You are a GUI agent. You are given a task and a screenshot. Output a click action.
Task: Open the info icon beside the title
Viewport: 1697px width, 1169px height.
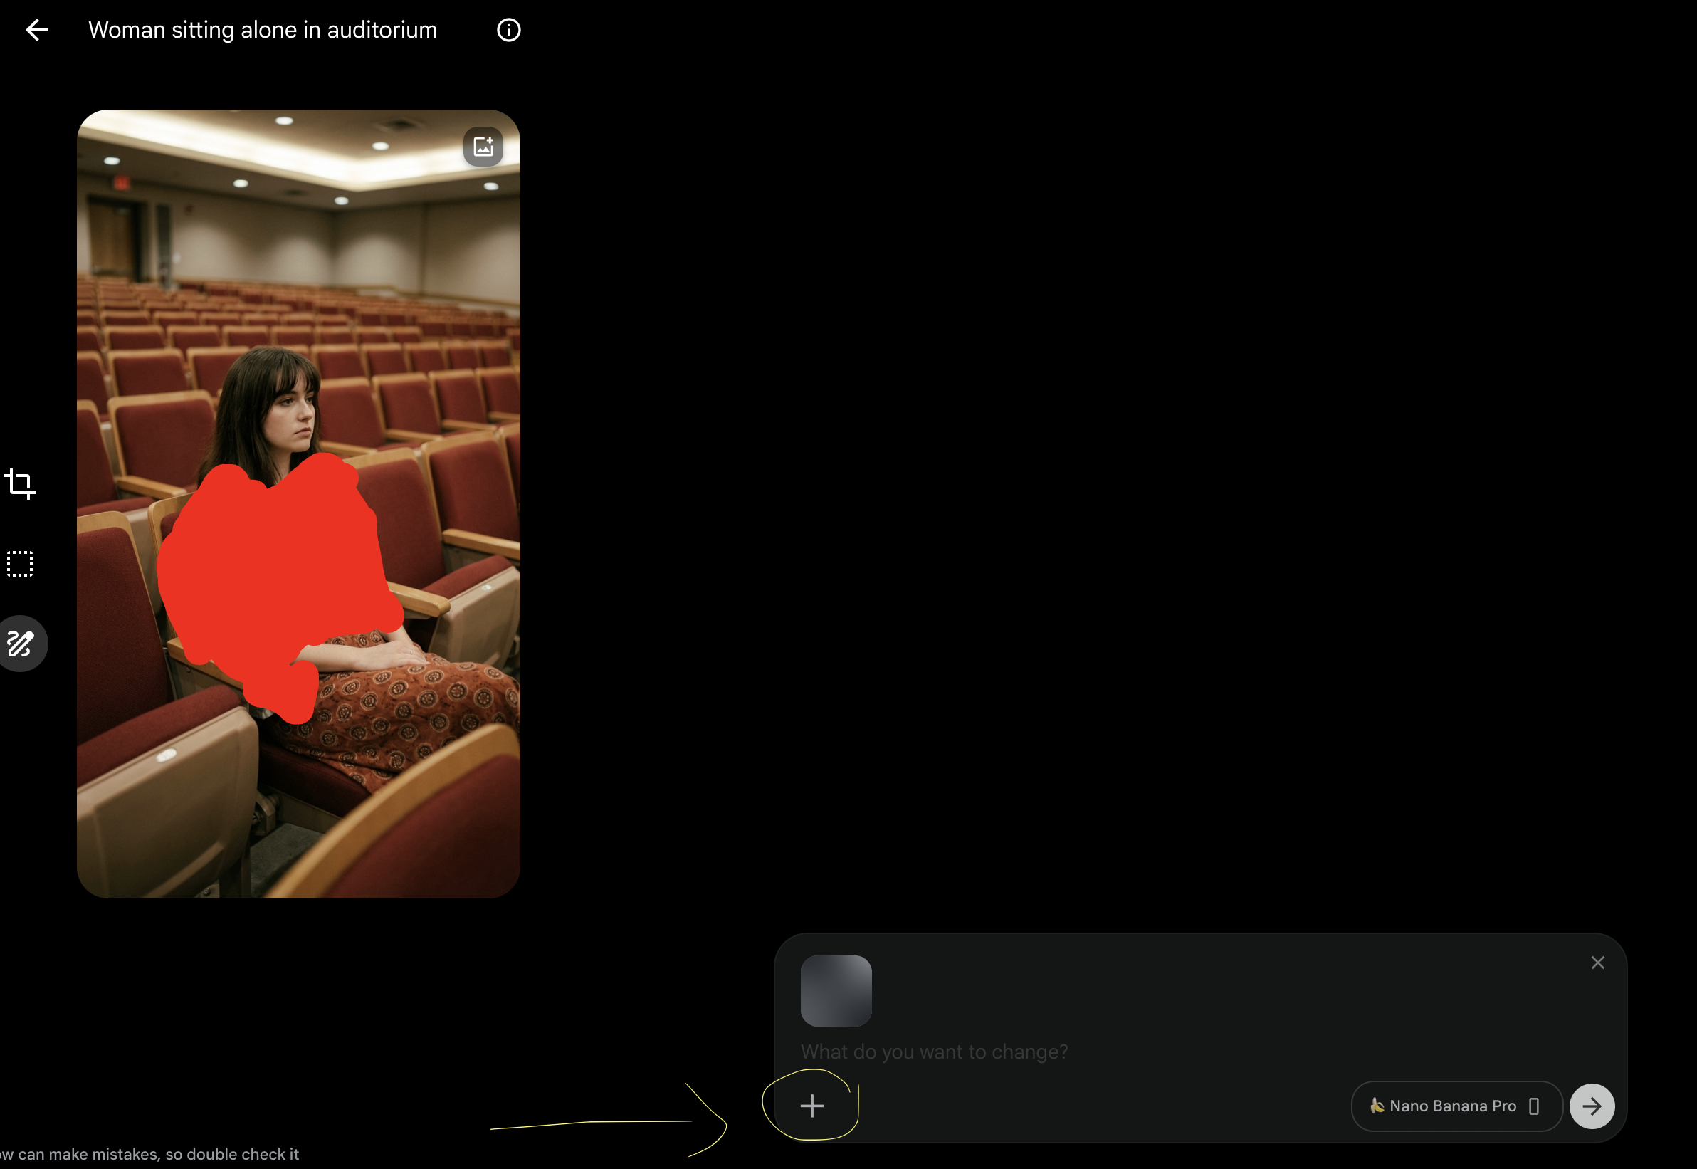(508, 30)
